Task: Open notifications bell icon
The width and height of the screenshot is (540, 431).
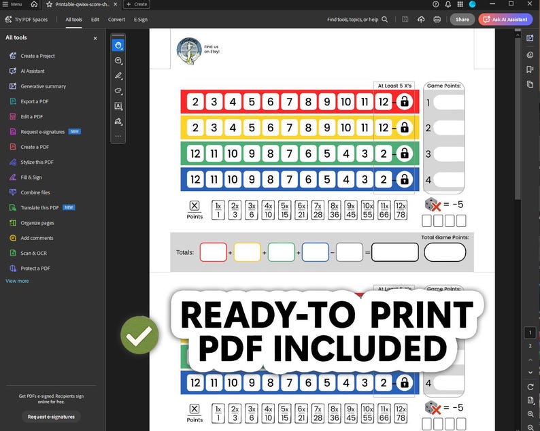Action: 448,4
